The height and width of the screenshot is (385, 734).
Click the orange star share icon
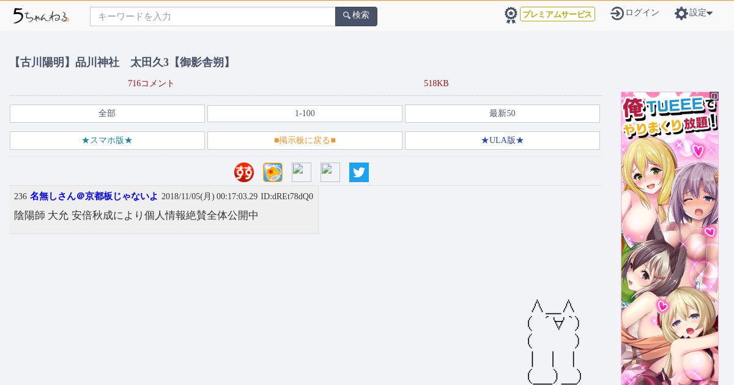[273, 172]
